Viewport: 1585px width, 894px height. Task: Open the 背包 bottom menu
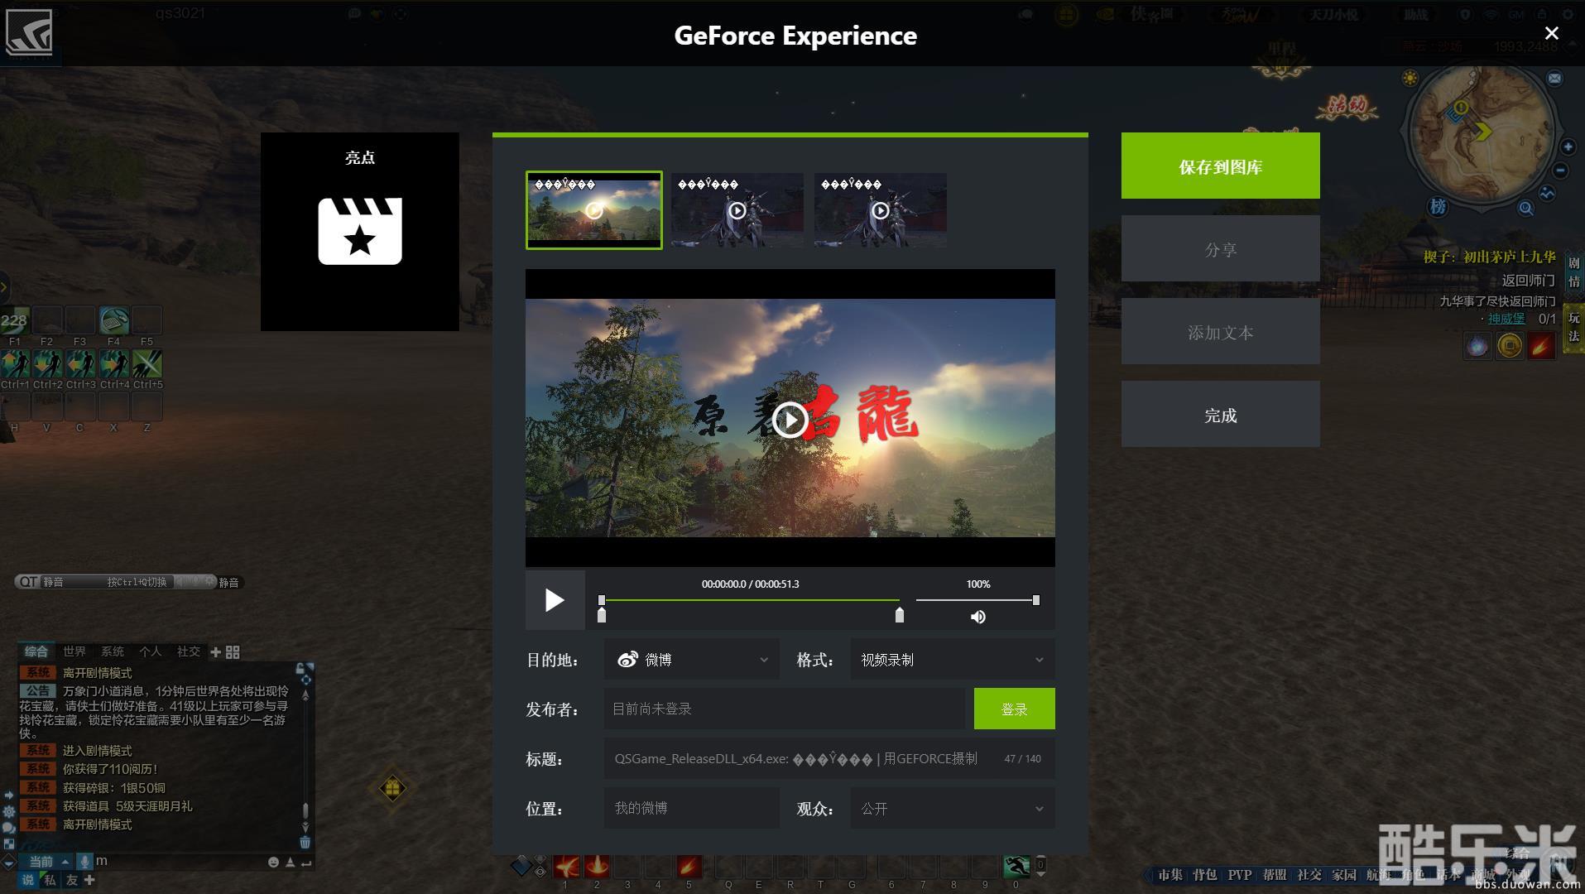point(1204,875)
